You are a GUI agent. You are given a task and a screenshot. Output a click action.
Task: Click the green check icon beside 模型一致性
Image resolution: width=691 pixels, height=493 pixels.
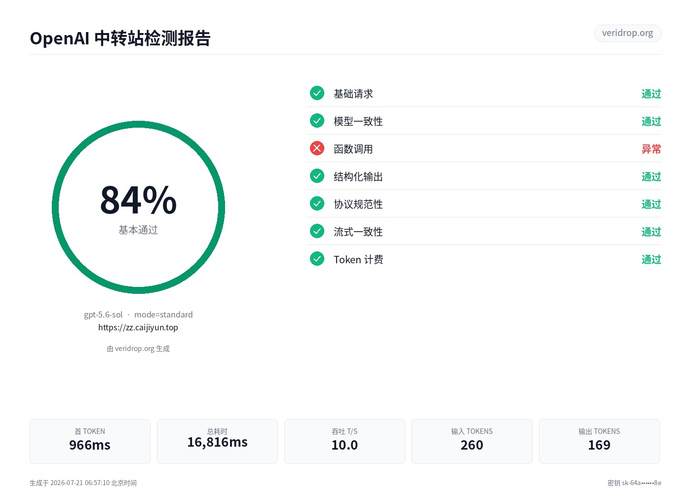click(x=317, y=120)
